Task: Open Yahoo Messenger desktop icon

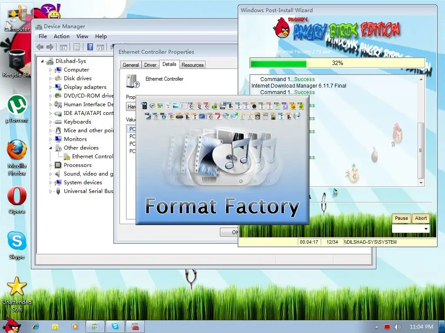Action: [x=50, y=11]
